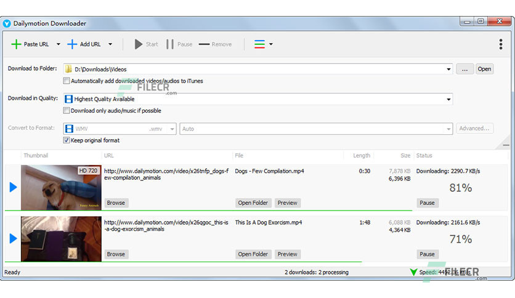
Task: Click the Thumbnail column header
Action: click(x=36, y=156)
